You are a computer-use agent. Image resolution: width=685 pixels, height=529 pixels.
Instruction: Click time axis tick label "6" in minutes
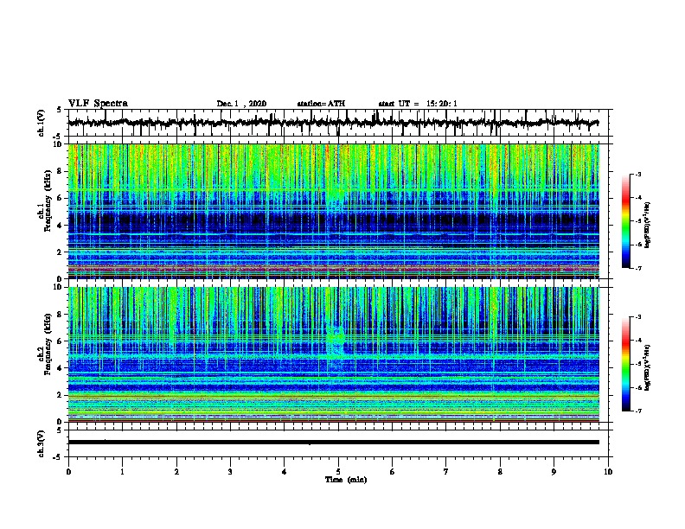pos(393,472)
